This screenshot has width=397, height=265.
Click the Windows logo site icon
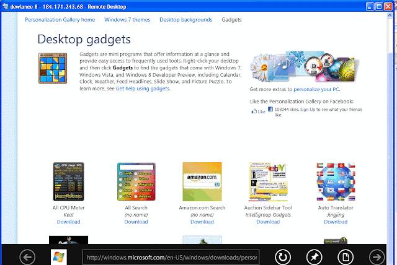coord(59,257)
